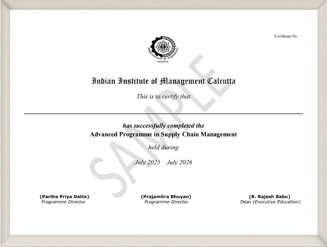Click 'Dean (Executive Education)' title
Image resolution: width=327 pixels, height=247 pixels.
[x=270, y=202]
